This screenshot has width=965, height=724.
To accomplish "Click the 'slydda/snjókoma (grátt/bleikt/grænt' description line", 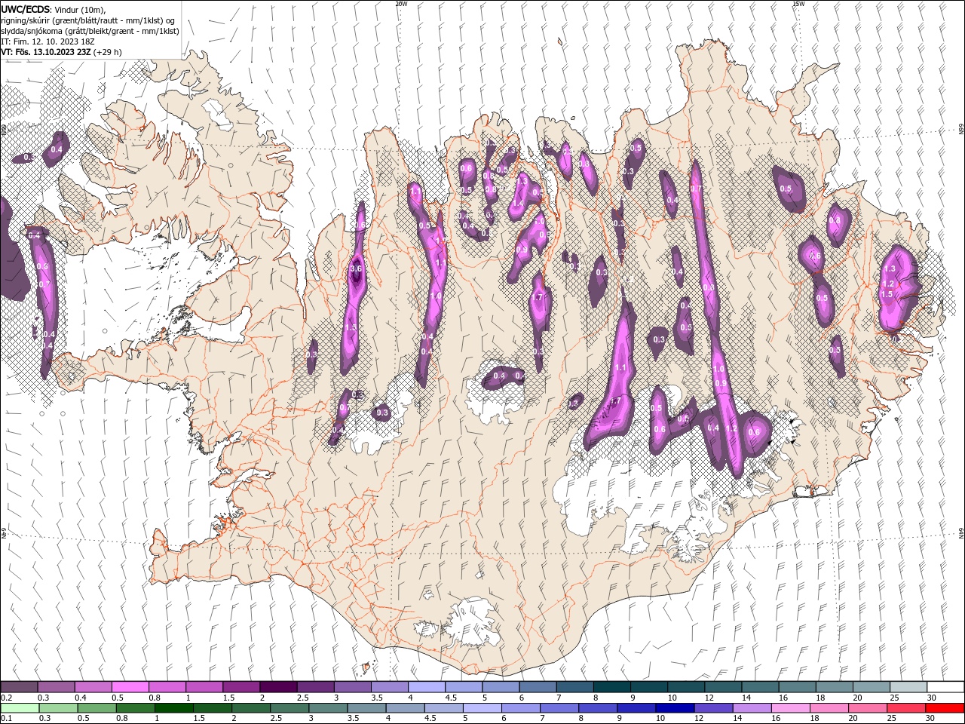I will click(x=90, y=31).
